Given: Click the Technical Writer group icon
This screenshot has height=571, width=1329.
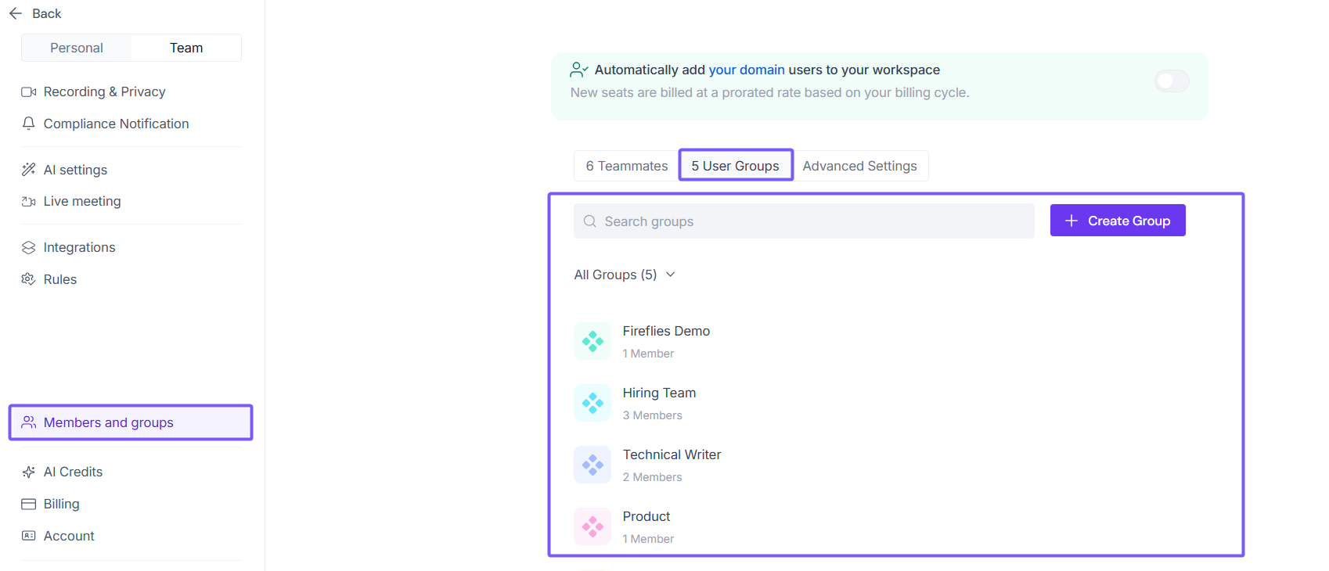Looking at the screenshot, I should tap(592, 465).
